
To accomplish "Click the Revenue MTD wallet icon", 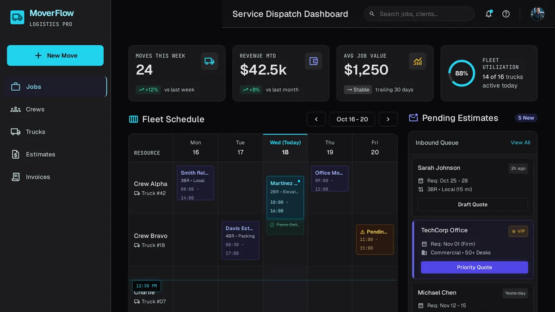I will pos(314,61).
